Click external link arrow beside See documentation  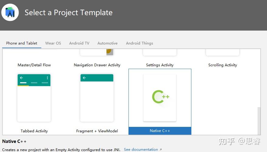(161, 150)
